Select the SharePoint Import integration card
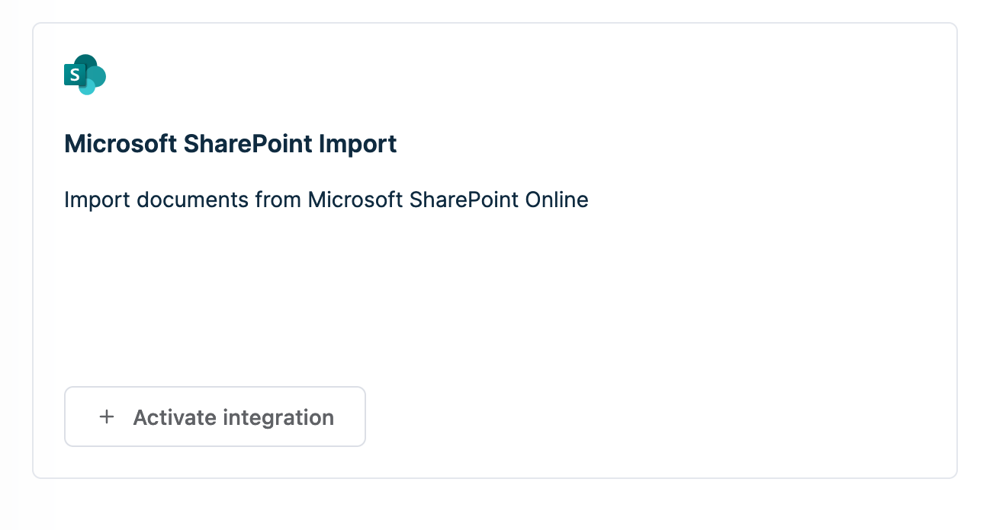 pos(495,251)
